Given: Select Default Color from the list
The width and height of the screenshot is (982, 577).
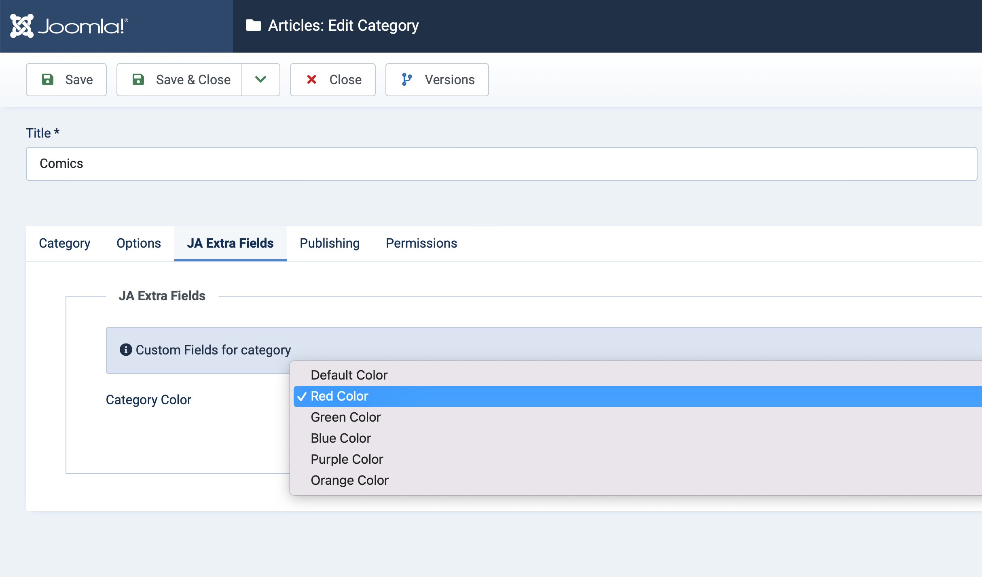Looking at the screenshot, I should pyautogui.click(x=349, y=375).
